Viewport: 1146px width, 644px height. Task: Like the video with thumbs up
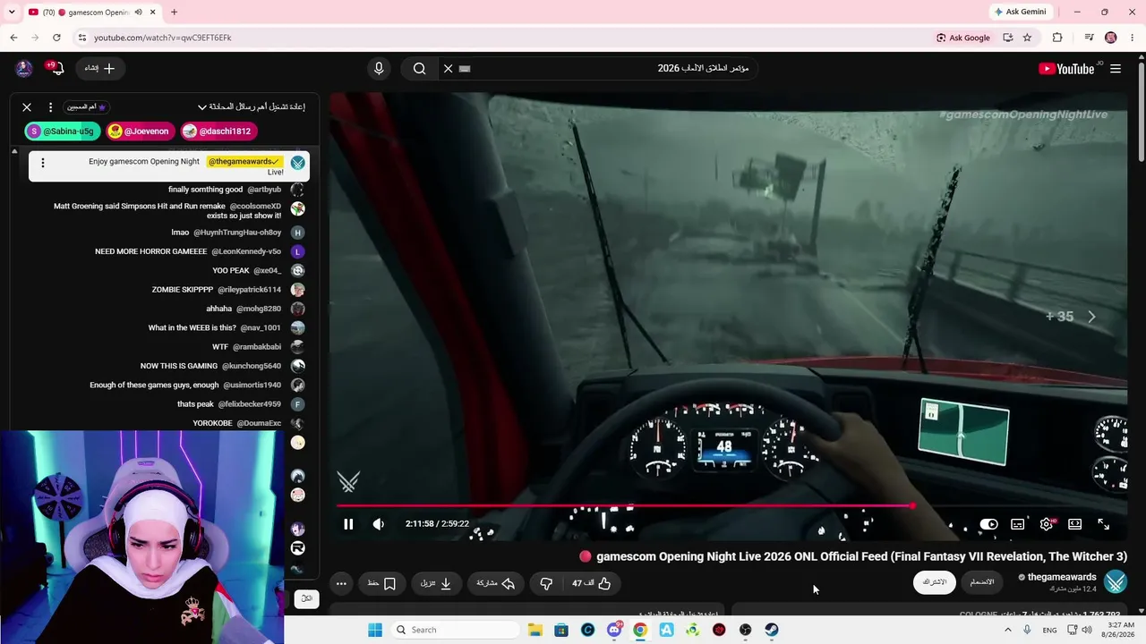[592, 583]
